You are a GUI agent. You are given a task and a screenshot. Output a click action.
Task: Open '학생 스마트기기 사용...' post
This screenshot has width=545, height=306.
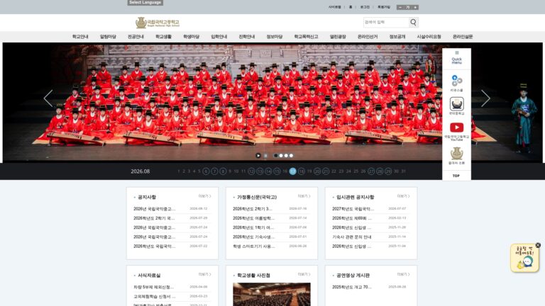click(254, 246)
